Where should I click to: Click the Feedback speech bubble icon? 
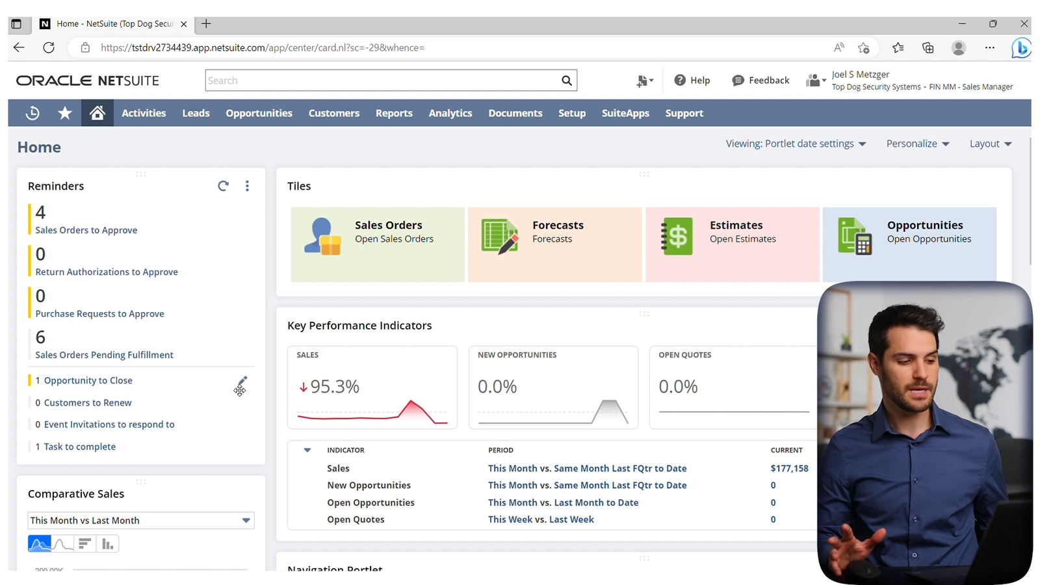click(x=738, y=81)
